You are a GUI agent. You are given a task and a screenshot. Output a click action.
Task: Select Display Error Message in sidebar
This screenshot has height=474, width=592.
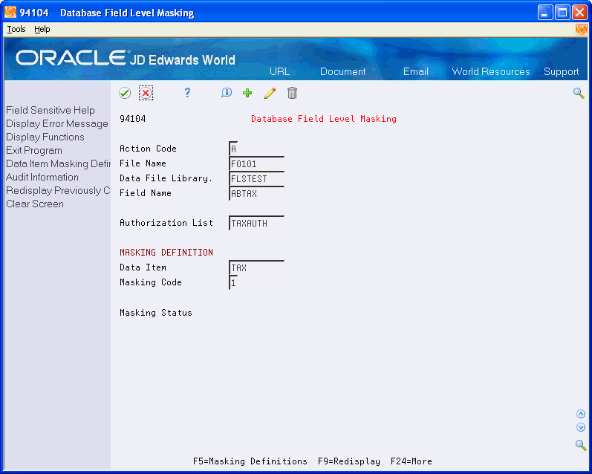coord(57,124)
